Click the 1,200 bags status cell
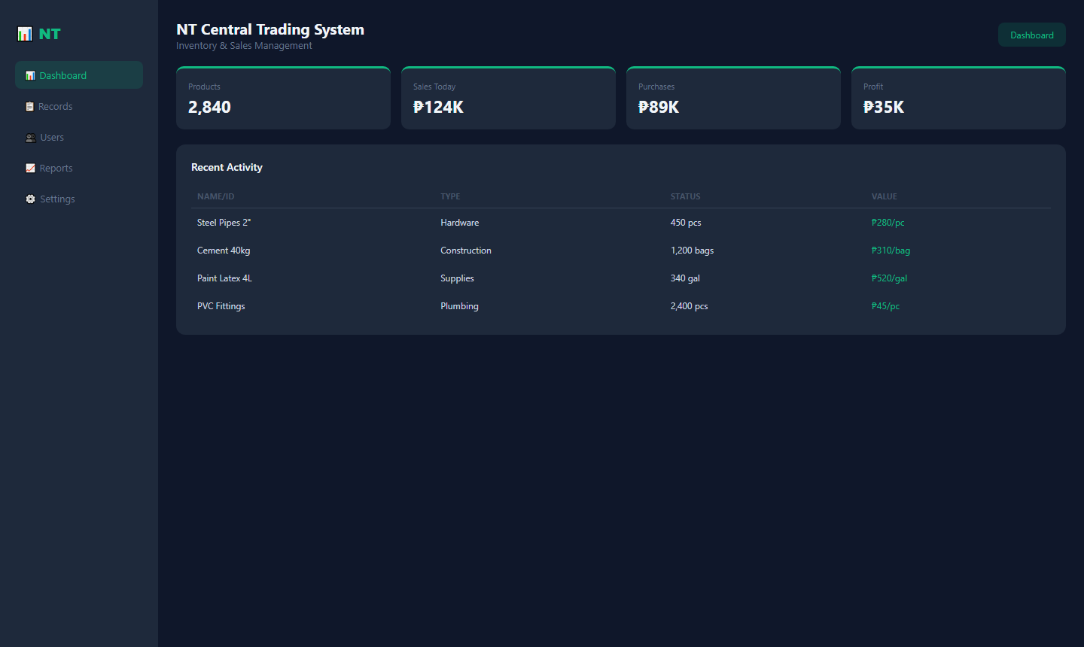 tap(693, 251)
